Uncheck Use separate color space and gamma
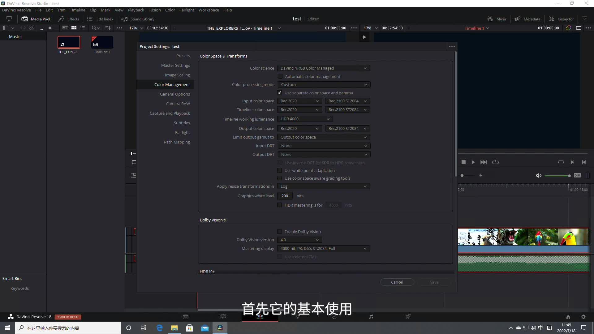This screenshot has height=334, width=594. click(x=280, y=93)
